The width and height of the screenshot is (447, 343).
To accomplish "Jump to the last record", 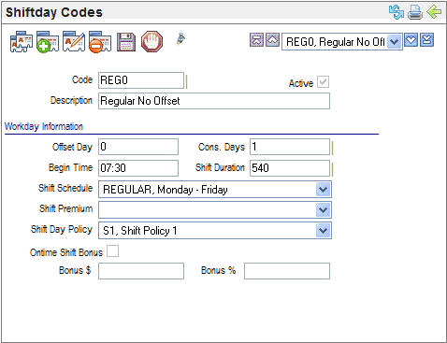I will click(426, 40).
